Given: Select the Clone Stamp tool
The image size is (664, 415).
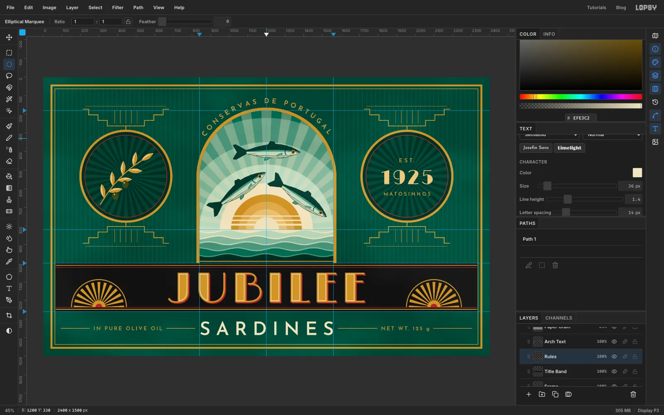Looking at the screenshot, I should (x=9, y=200).
